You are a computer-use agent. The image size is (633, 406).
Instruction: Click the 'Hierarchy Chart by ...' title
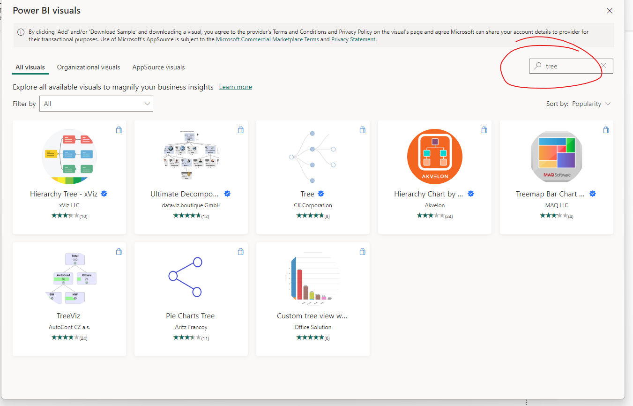tap(428, 194)
